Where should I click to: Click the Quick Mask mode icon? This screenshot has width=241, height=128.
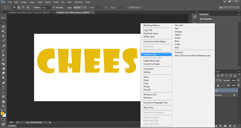pyautogui.click(x=3, y=120)
